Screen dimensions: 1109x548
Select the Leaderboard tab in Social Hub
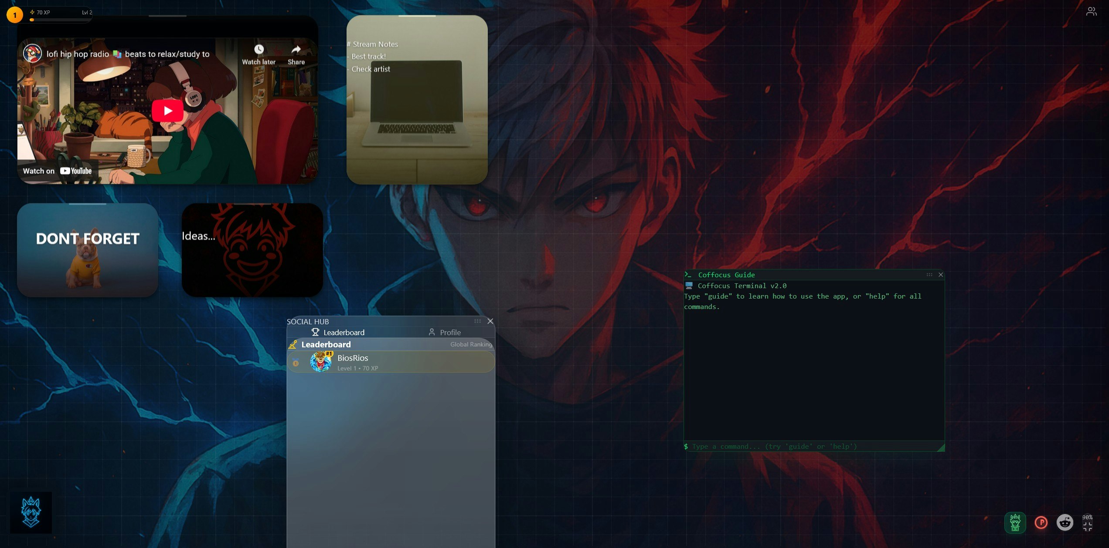338,333
